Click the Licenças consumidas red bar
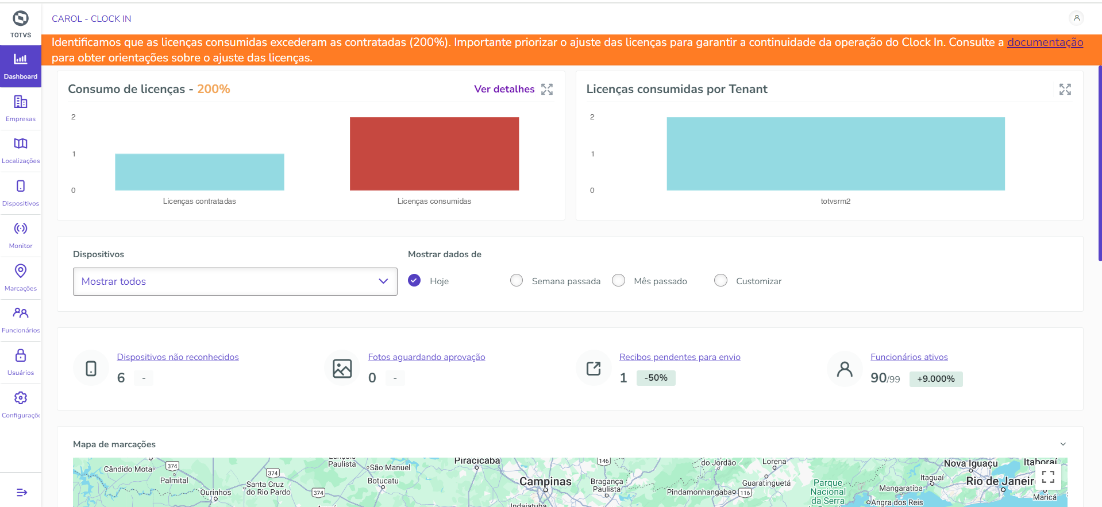 434,154
